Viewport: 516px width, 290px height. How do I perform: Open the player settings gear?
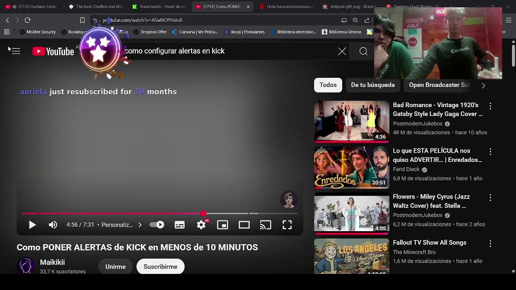coord(201,225)
